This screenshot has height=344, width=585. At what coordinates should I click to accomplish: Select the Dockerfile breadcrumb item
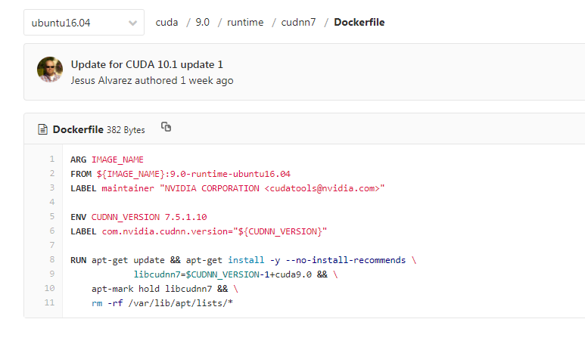pos(359,23)
